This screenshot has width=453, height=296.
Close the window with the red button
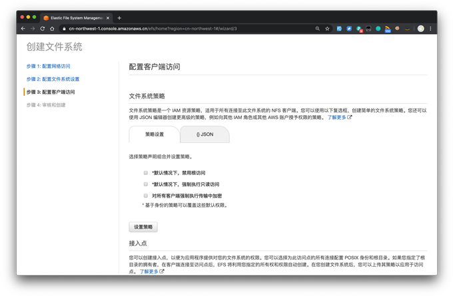coord(22,17)
